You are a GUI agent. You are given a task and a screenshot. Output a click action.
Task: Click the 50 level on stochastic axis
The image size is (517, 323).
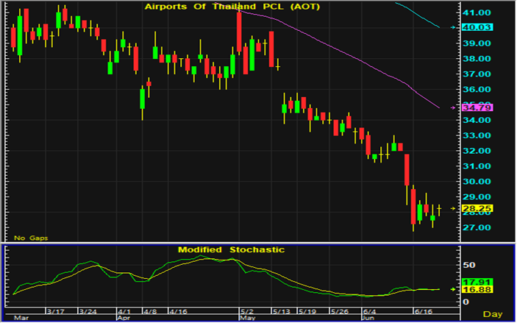468,266
